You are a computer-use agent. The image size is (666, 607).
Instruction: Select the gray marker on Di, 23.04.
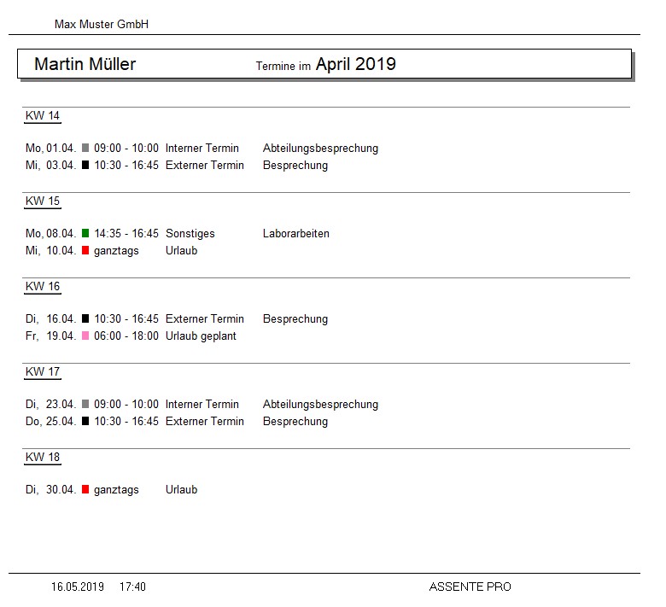85,405
